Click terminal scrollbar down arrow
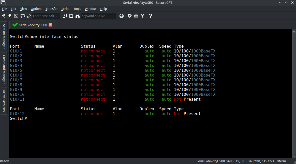296x164 pixels. click(294, 156)
